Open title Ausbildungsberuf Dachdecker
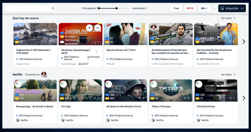Screen dimensions: 251x132 coord(170,51)
